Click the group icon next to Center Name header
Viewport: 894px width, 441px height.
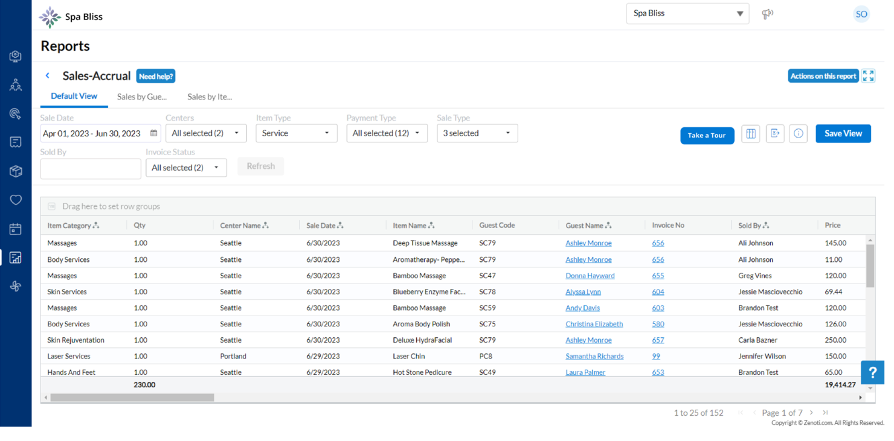tap(266, 226)
